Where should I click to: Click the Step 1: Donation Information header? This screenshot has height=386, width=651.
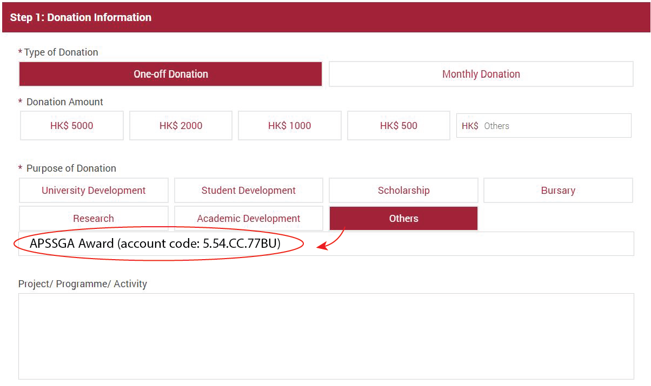[81, 17]
